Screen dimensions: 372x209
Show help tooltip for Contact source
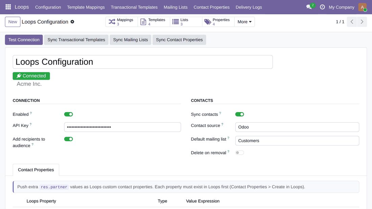222,124
